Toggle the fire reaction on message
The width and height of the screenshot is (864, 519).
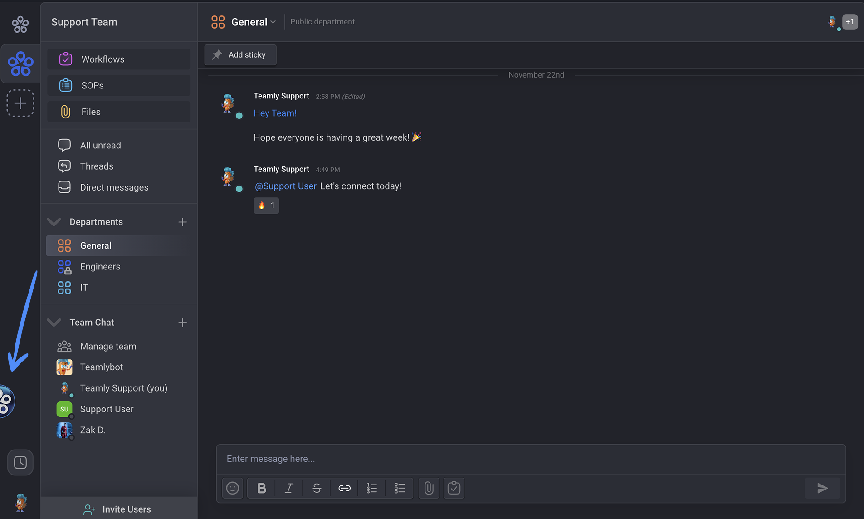click(266, 206)
